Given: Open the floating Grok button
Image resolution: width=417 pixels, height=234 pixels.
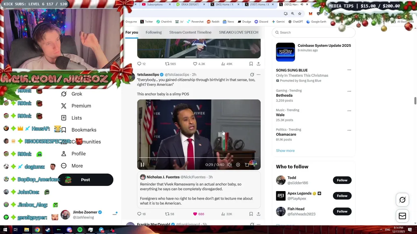Looking at the screenshot, I should pos(402,200).
